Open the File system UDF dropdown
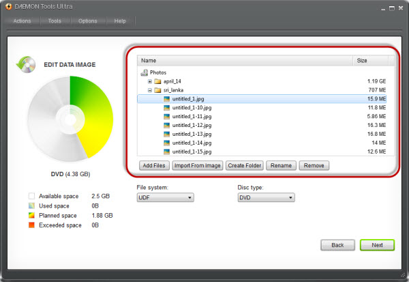The image size is (409, 282). click(165, 197)
